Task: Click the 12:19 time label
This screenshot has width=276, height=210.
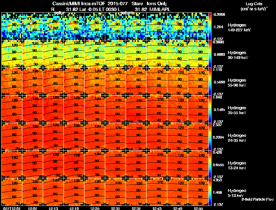Action: tap(74, 208)
